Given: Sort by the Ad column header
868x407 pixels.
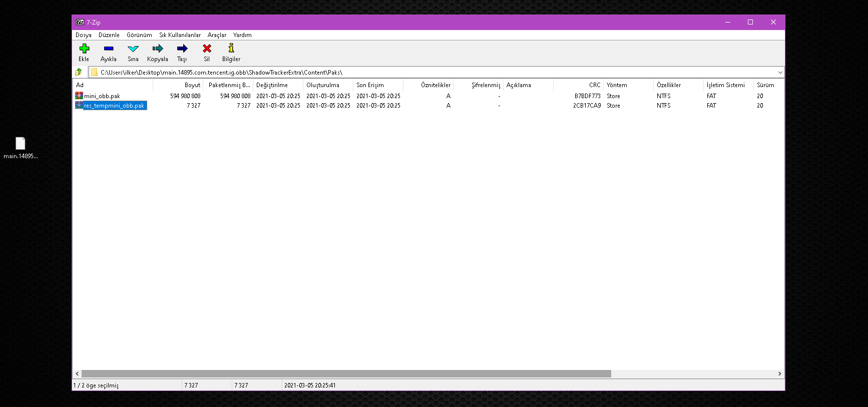Looking at the screenshot, I should [x=113, y=85].
